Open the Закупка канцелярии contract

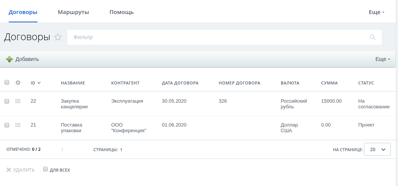point(74,104)
